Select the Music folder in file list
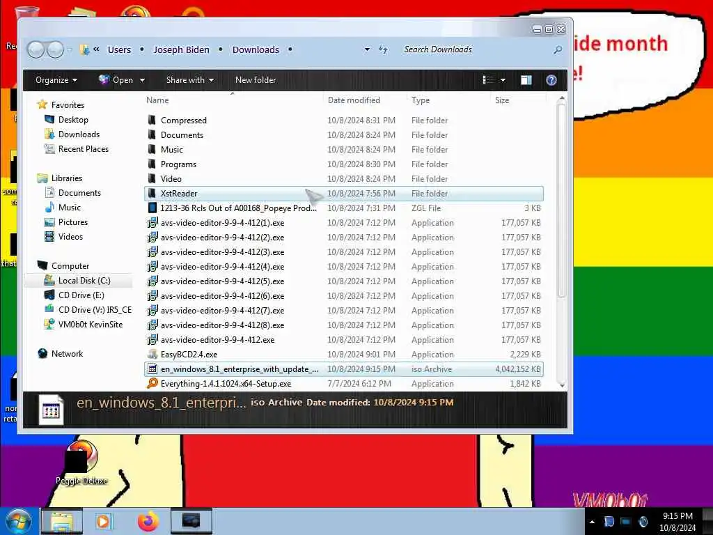The width and height of the screenshot is (713, 535). [x=172, y=150]
